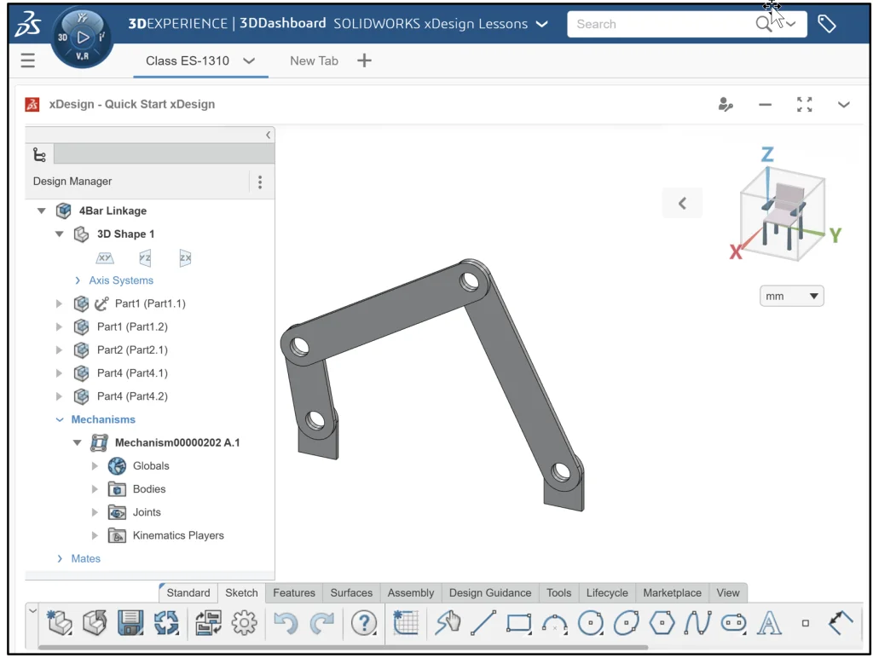The width and height of the screenshot is (873, 658).
Task: Select the Rectangle sketch tool
Action: 518,623
